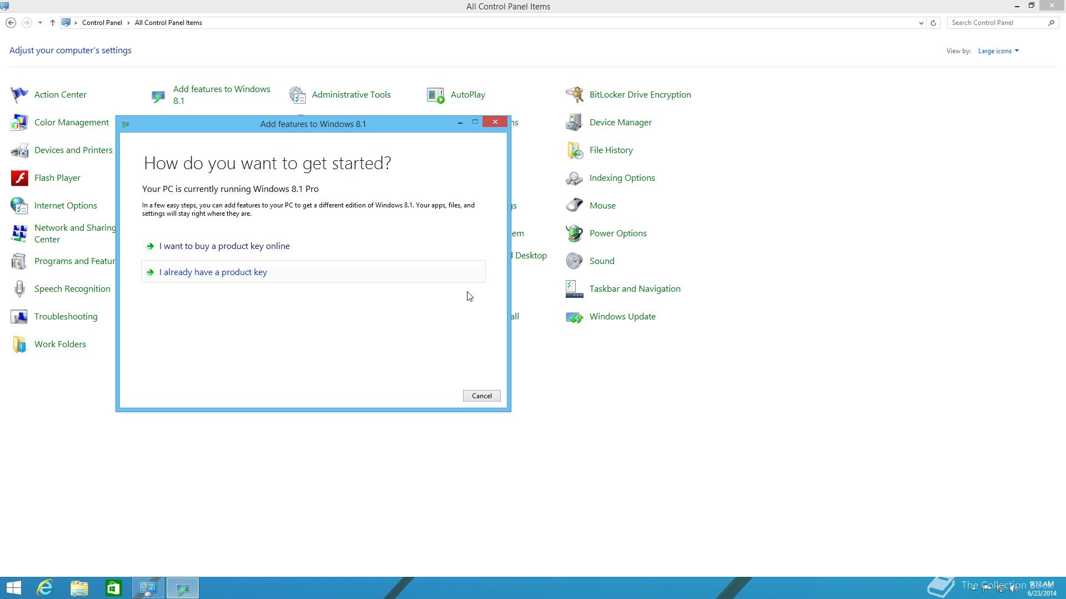The height and width of the screenshot is (599, 1066).
Task: Open the Work Folders icon
Action: coord(19,344)
